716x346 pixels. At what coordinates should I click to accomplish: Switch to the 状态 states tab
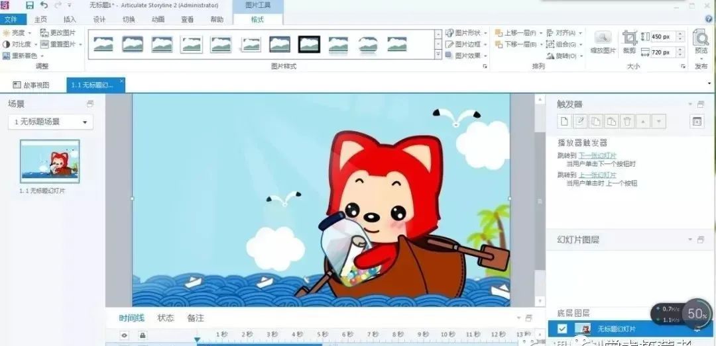coord(166,318)
